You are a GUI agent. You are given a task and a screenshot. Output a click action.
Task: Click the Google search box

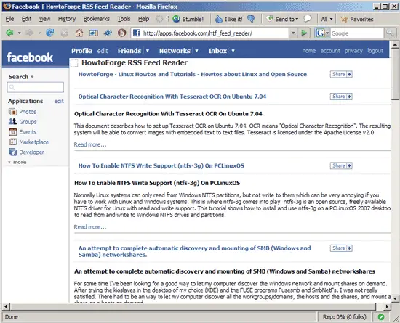pos(357,33)
